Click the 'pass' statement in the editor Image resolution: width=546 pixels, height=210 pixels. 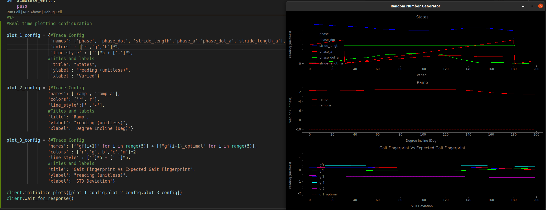click(x=22, y=6)
